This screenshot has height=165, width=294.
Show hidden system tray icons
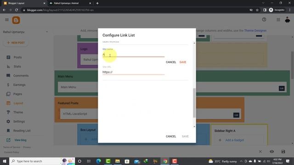tap(241, 161)
